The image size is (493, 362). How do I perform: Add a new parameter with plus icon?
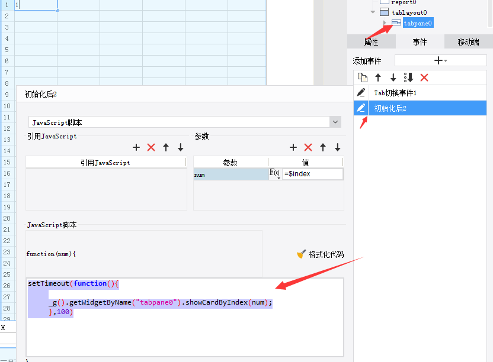tap(293, 147)
